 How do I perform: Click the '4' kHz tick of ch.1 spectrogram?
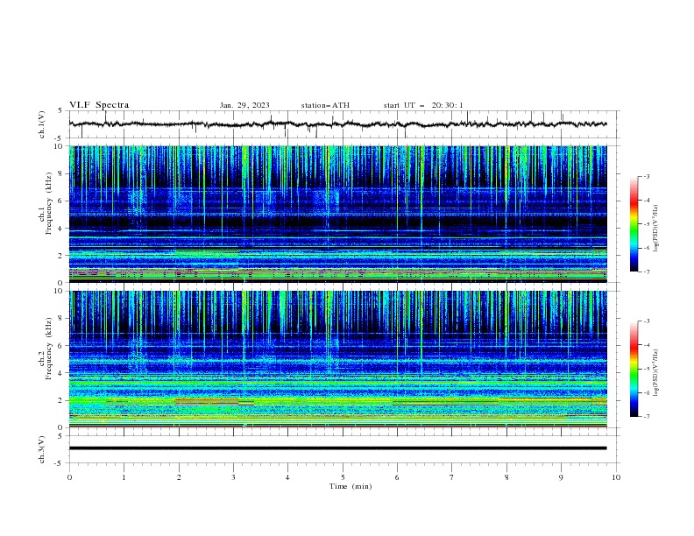(x=60, y=229)
